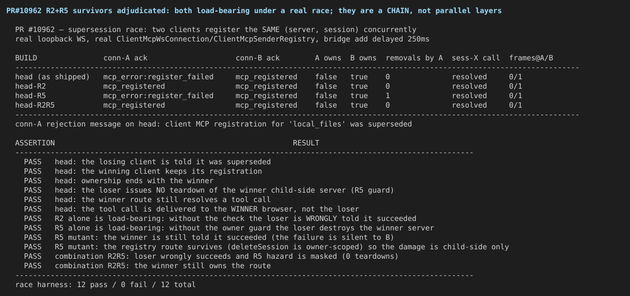Select the 'head (as shipped)' build row label

[52, 77]
